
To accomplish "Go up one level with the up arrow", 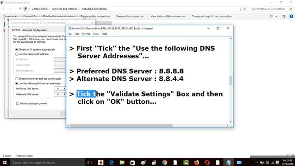I will (20, 9).
